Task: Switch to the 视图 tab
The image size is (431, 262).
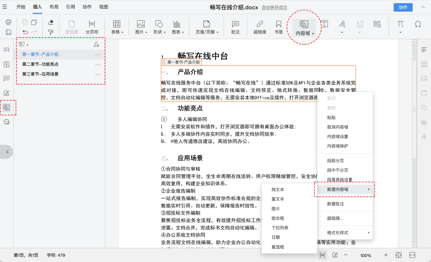Action: coord(104,7)
